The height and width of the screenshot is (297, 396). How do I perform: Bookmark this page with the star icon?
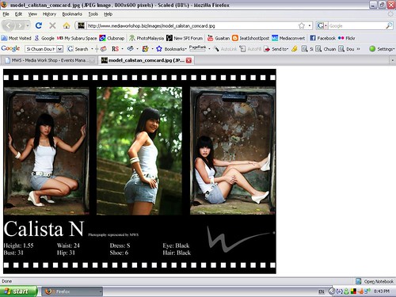[x=302, y=25]
